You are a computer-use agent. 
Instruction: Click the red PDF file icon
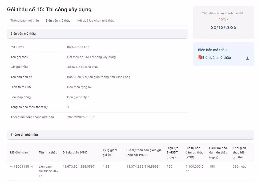(200, 57)
